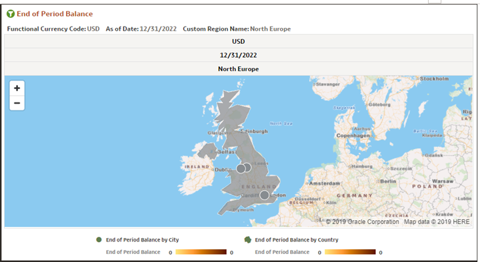
Task: Click the End of Period Balance title
Action: [55, 14]
